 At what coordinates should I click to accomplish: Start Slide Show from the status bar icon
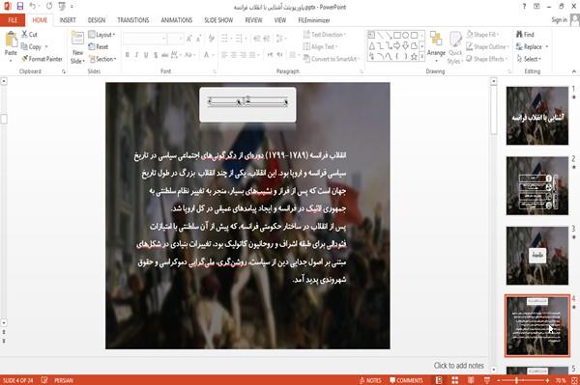(x=487, y=380)
